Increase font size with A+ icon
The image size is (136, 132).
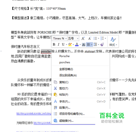pyautogui.click(x=83, y=38)
